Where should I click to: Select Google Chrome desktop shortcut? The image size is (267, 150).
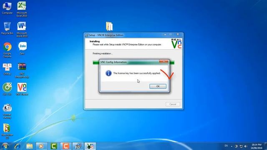tap(7, 50)
